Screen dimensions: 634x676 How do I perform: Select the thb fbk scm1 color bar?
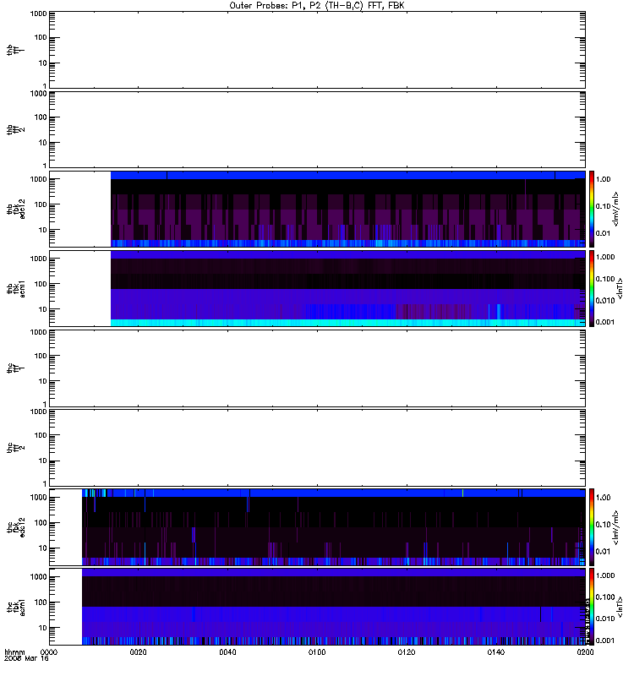tap(592, 288)
